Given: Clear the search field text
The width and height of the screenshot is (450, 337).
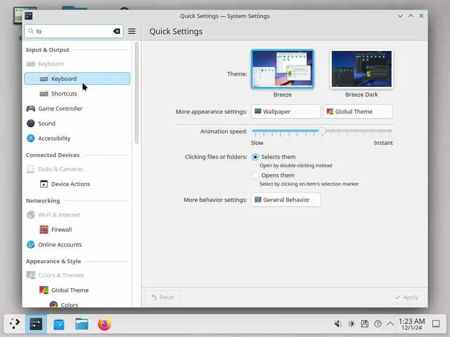Looking at the screenshot, I should (116, 31).
